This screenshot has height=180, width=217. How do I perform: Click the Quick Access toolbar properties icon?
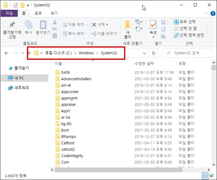point(16,5)
